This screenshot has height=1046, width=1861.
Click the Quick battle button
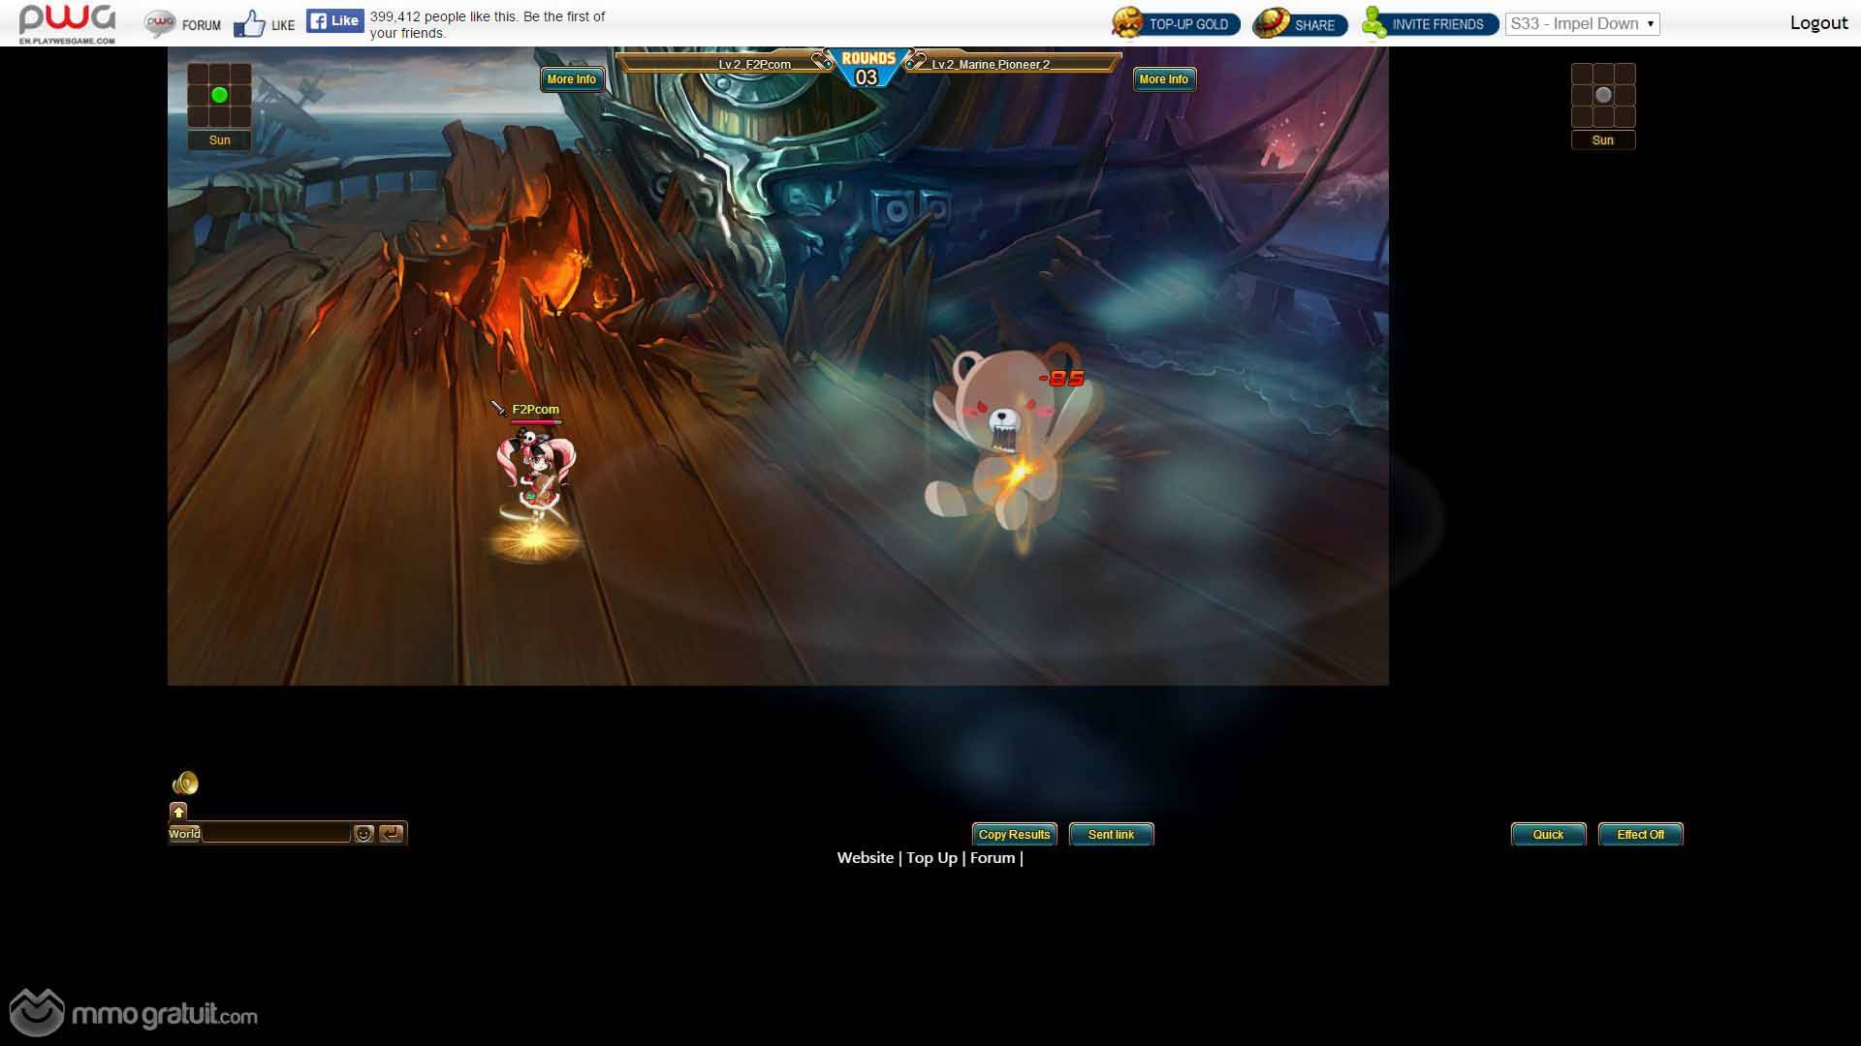click(1548, 835)
